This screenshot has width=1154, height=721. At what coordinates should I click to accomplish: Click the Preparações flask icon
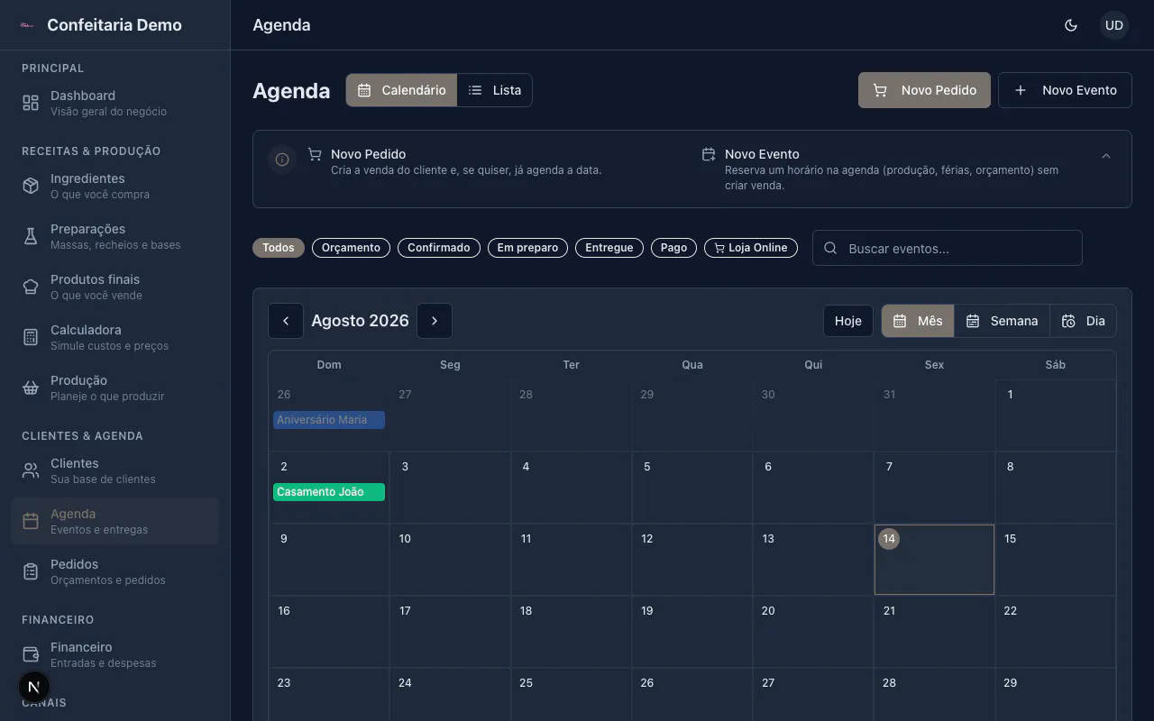point(31,236)
